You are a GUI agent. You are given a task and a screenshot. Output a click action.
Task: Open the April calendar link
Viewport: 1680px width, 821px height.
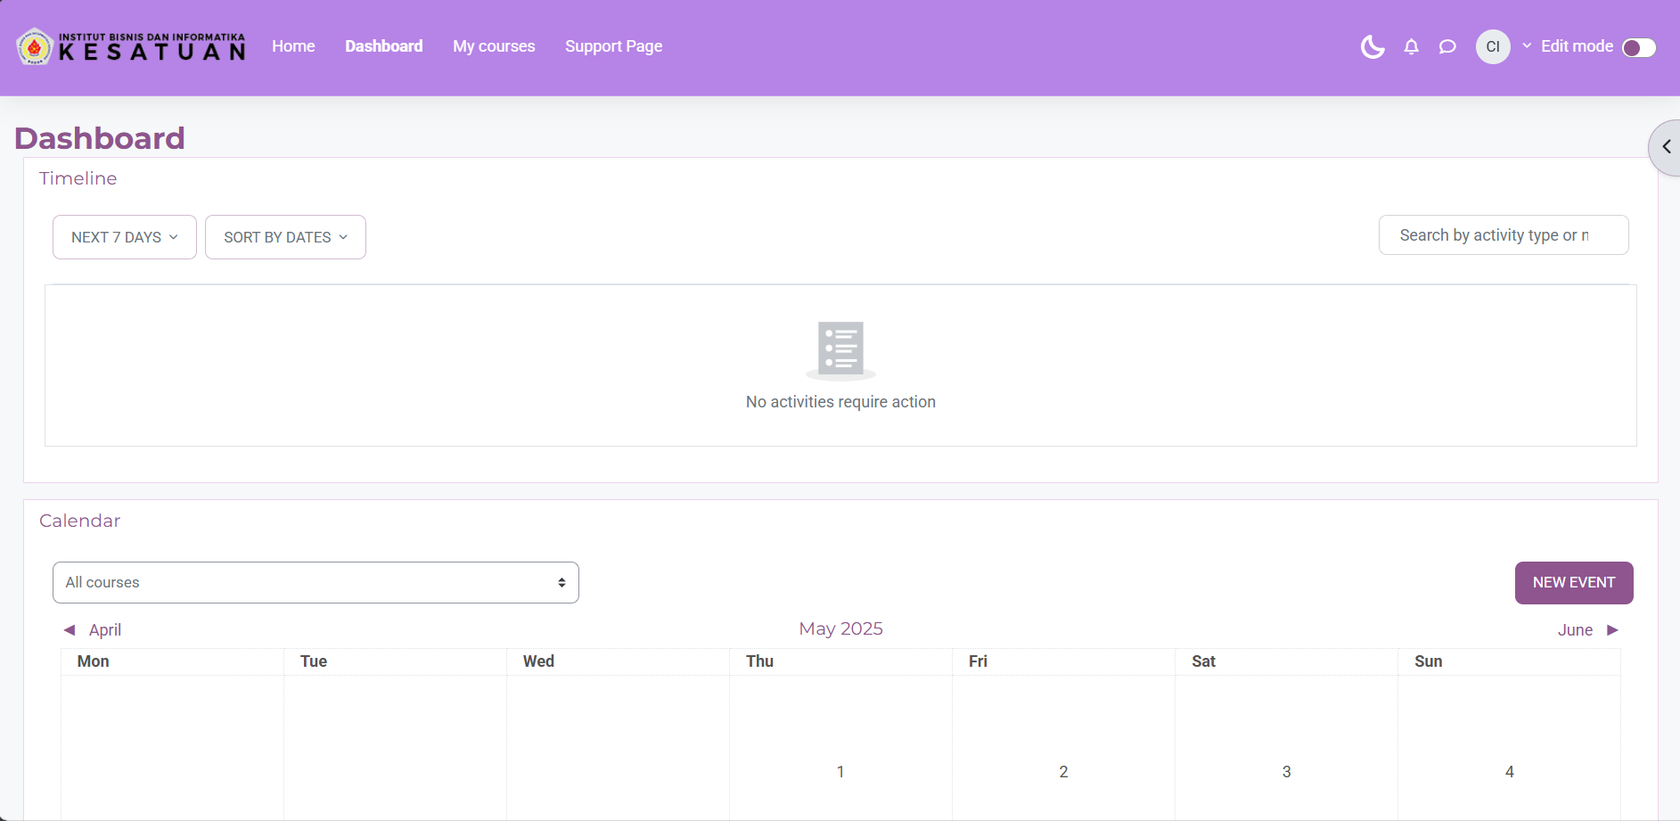105,630
